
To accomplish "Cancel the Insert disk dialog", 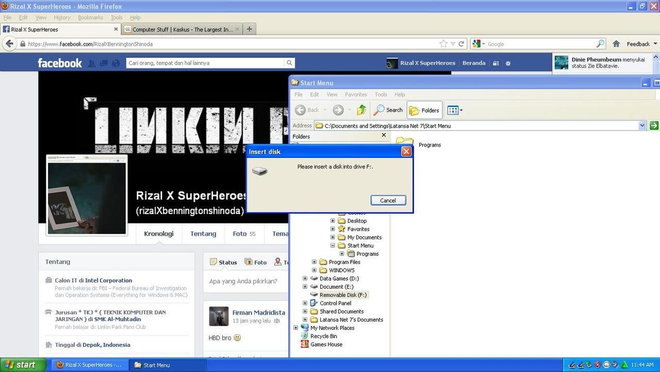I will click(x=388, y=201).
